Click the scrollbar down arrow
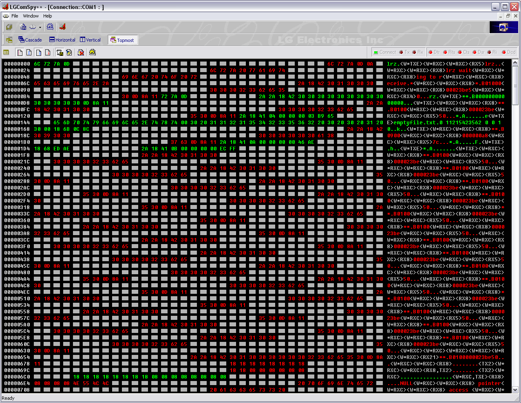The height and width of the screenshot is (403, 521). click(x=515, y=390)
